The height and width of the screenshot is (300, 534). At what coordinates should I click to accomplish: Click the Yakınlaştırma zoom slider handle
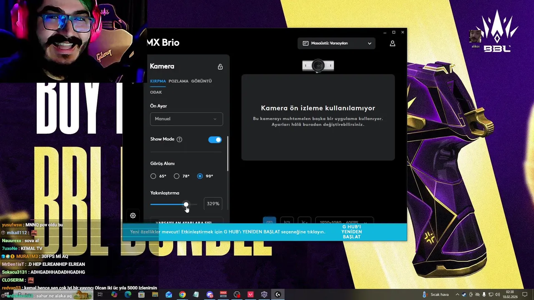pos(186,204)
